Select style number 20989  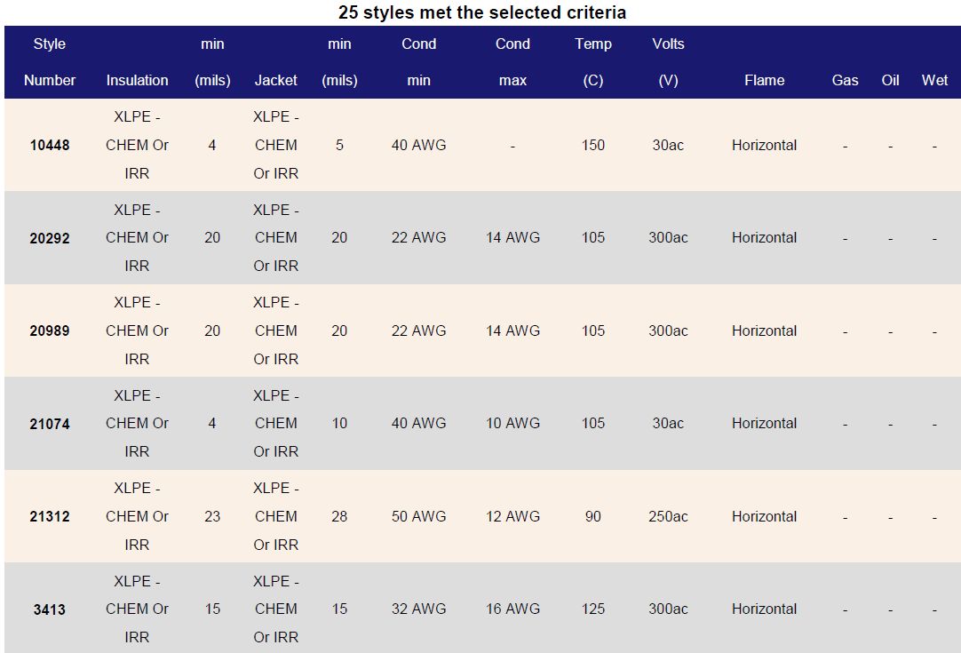tap(50, 330)
